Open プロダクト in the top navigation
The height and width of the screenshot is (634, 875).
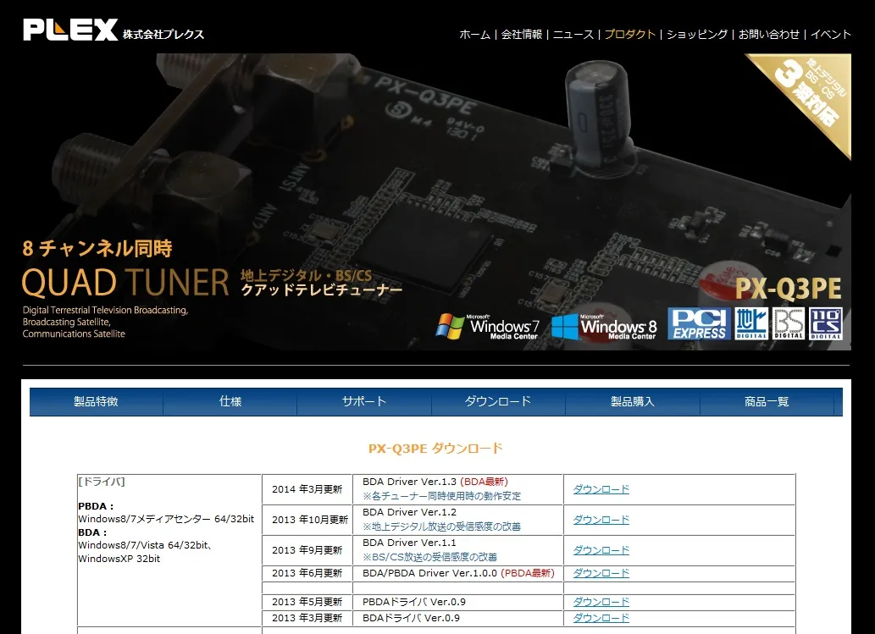coord(630,34)
